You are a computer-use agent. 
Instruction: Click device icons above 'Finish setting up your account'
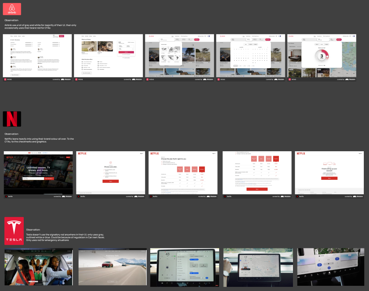329,164
